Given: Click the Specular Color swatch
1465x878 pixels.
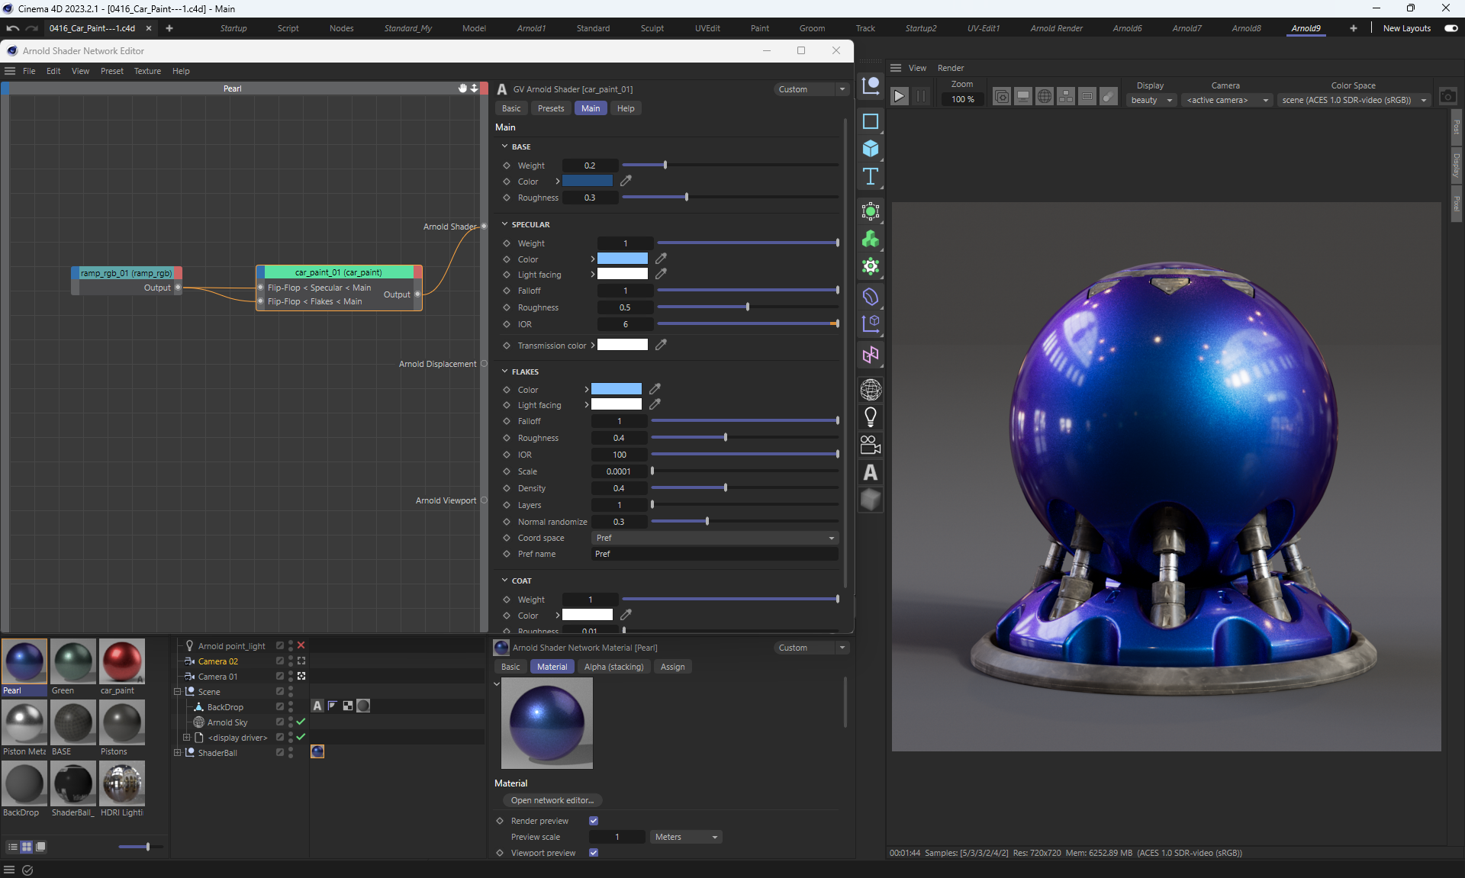Looking at the screenshot, I should 623,259.
